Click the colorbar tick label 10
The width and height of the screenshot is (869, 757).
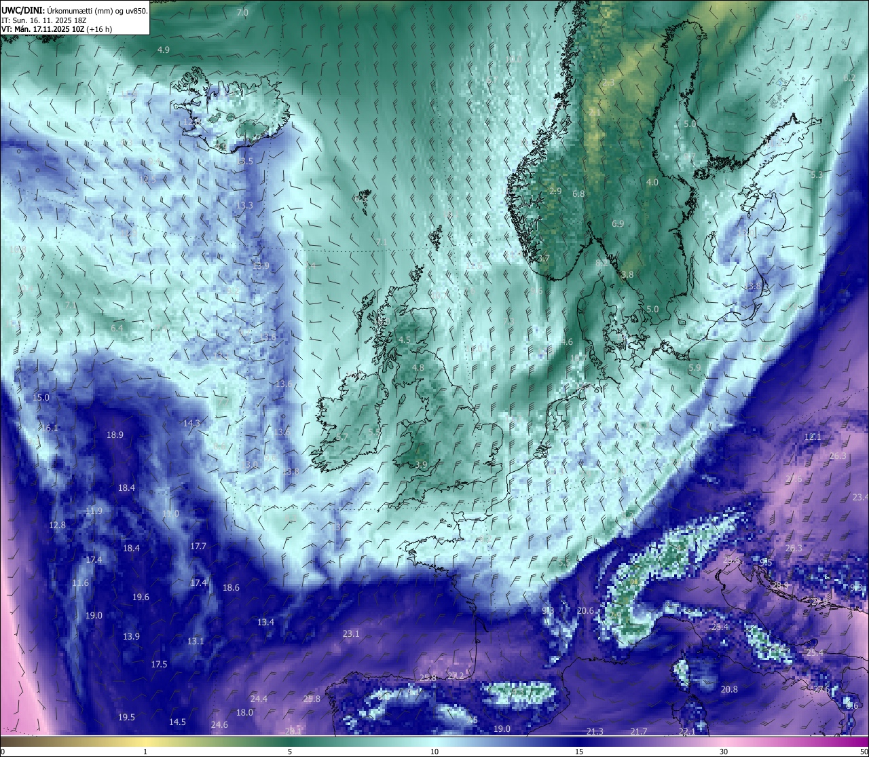pos(434,752)
